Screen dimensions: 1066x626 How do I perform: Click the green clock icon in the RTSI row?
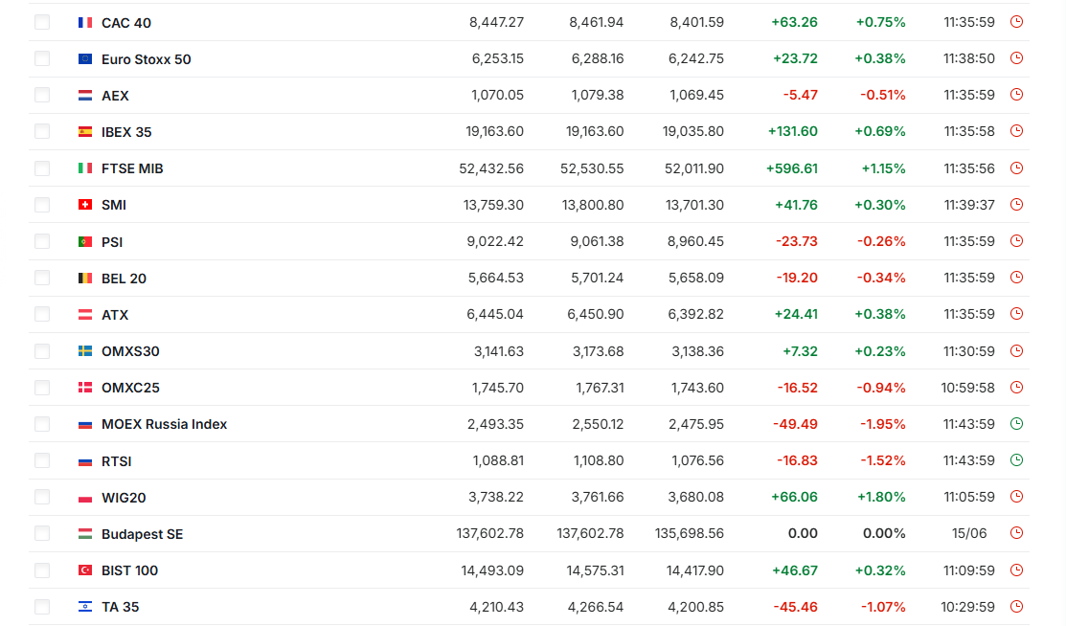1016,460
